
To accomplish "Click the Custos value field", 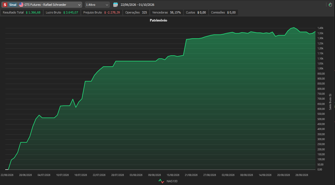I will coord(202,12).
